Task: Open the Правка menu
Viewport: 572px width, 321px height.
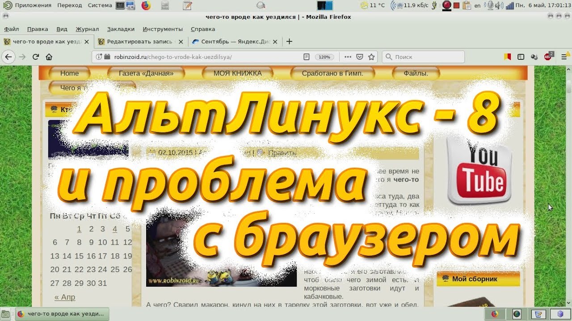Action: pos(38,29)
